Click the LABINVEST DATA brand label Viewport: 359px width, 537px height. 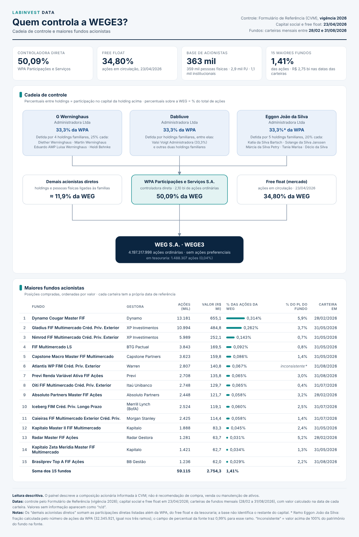tap(33, 13)
